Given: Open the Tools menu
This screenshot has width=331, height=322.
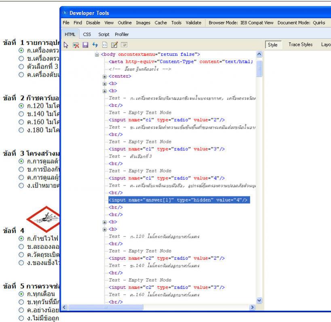Looking at the screenshot, I should pyautogui.click(x=176, y=23).
